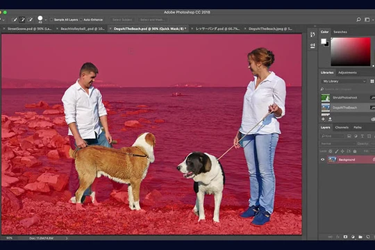
Task: Filter layers by type layer icon
Action: pyautogui.click(x=362, y=136)
